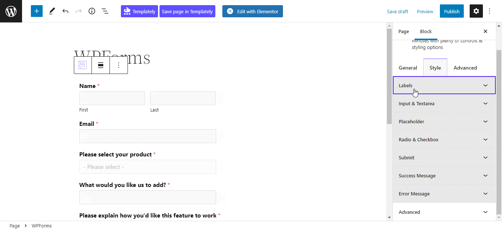
Task: Click Save page in Templately
Action: [x=187, y=11]
